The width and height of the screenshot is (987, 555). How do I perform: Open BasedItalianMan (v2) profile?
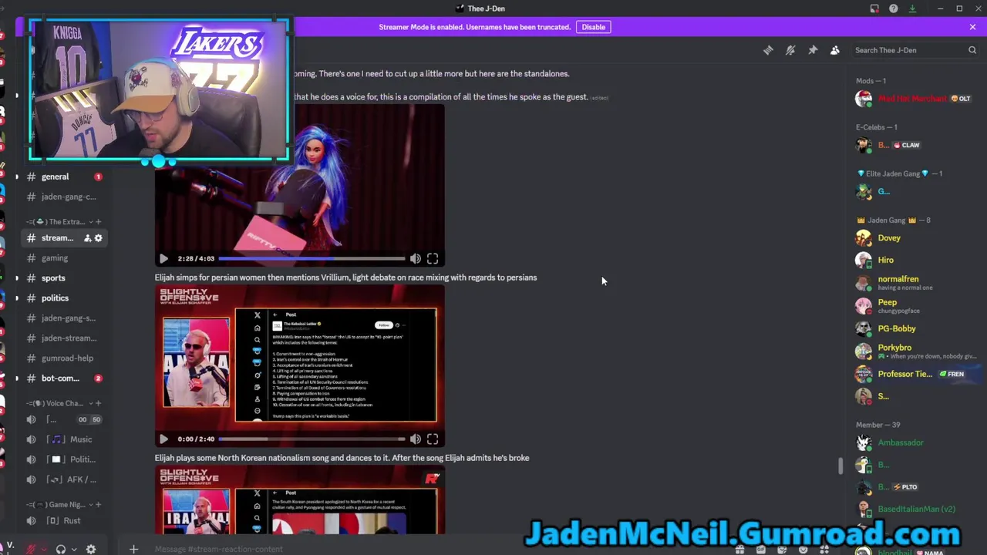(916, 510)
